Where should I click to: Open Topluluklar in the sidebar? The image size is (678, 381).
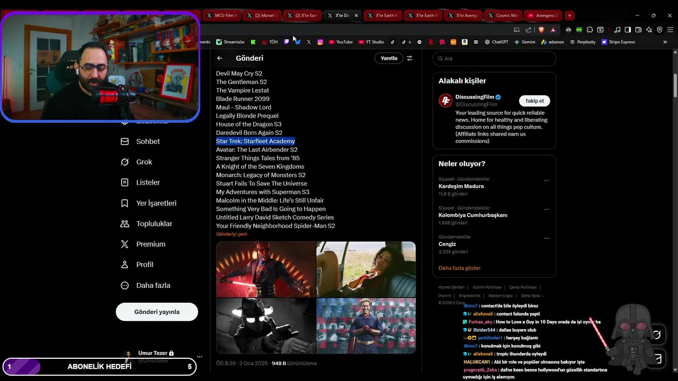click(x=146, y=224)
